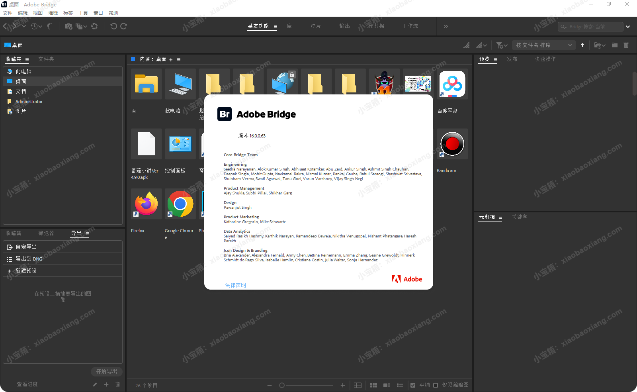
Task: Lock the thumbnail grid icon
Action: coord(358,385)
